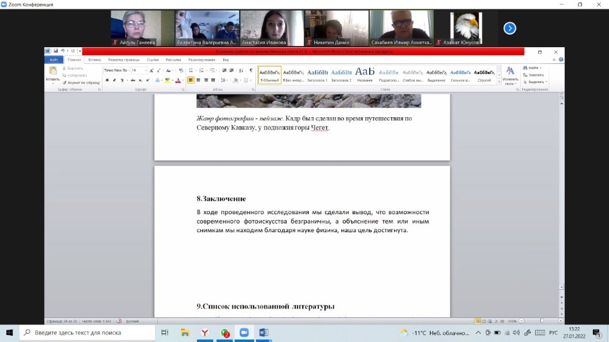Switch to the Вставка (Insert) ribbon tab

[x=94, y=60]
